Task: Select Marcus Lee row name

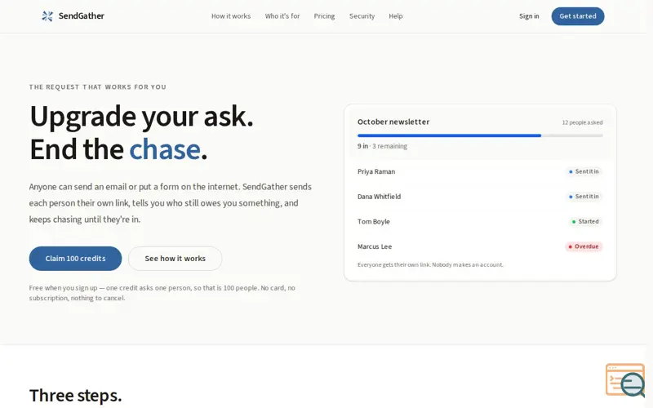Action: click(x=375, y=246)
